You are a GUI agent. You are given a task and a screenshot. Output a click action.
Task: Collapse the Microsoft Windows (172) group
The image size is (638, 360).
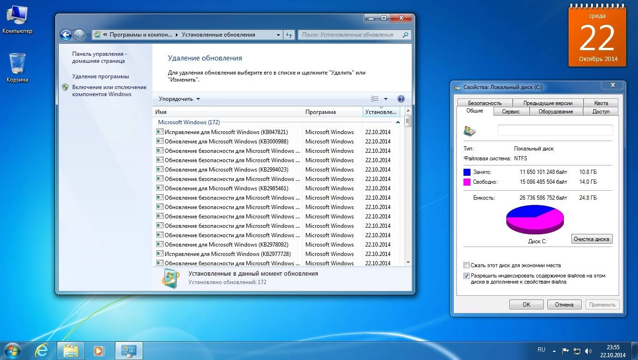tap(398, 122)
